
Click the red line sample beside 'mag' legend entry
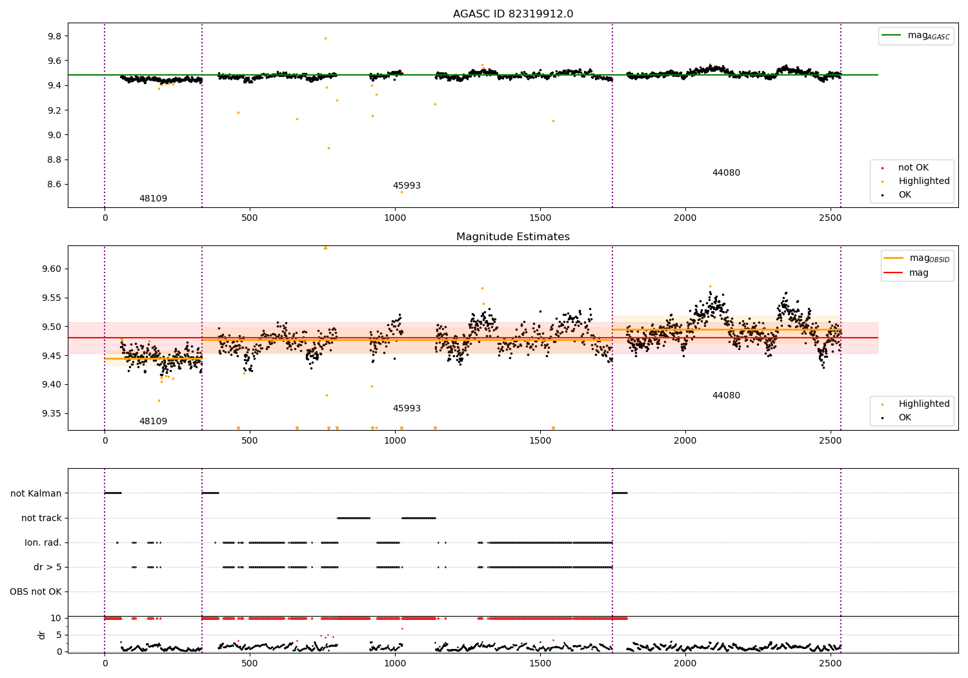[x=894, y=273]
